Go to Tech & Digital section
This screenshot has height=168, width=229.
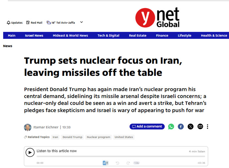108,36
